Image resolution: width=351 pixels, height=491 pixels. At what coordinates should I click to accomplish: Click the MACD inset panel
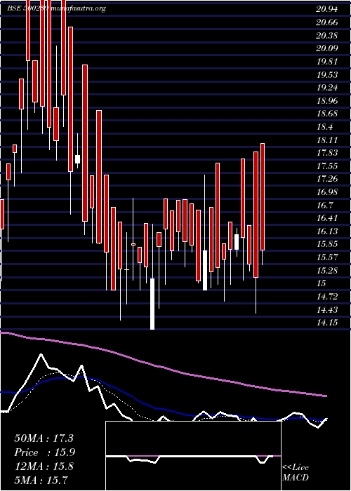pyautogui.click(x=193, y=456)
